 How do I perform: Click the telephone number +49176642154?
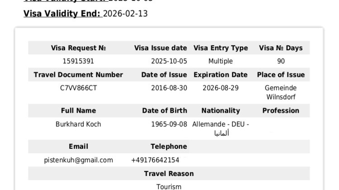155,160
